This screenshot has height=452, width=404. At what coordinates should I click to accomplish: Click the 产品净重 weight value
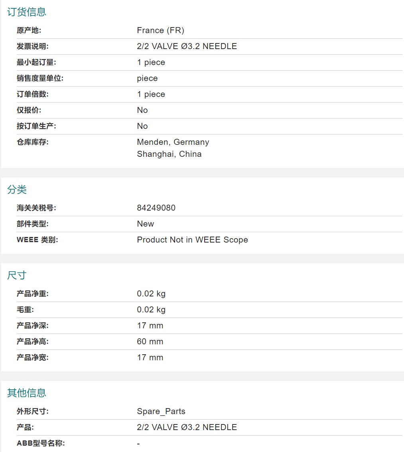151,294
